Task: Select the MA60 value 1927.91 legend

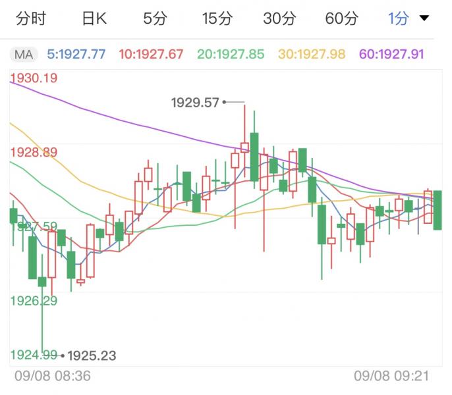Action: coord(391,54)
